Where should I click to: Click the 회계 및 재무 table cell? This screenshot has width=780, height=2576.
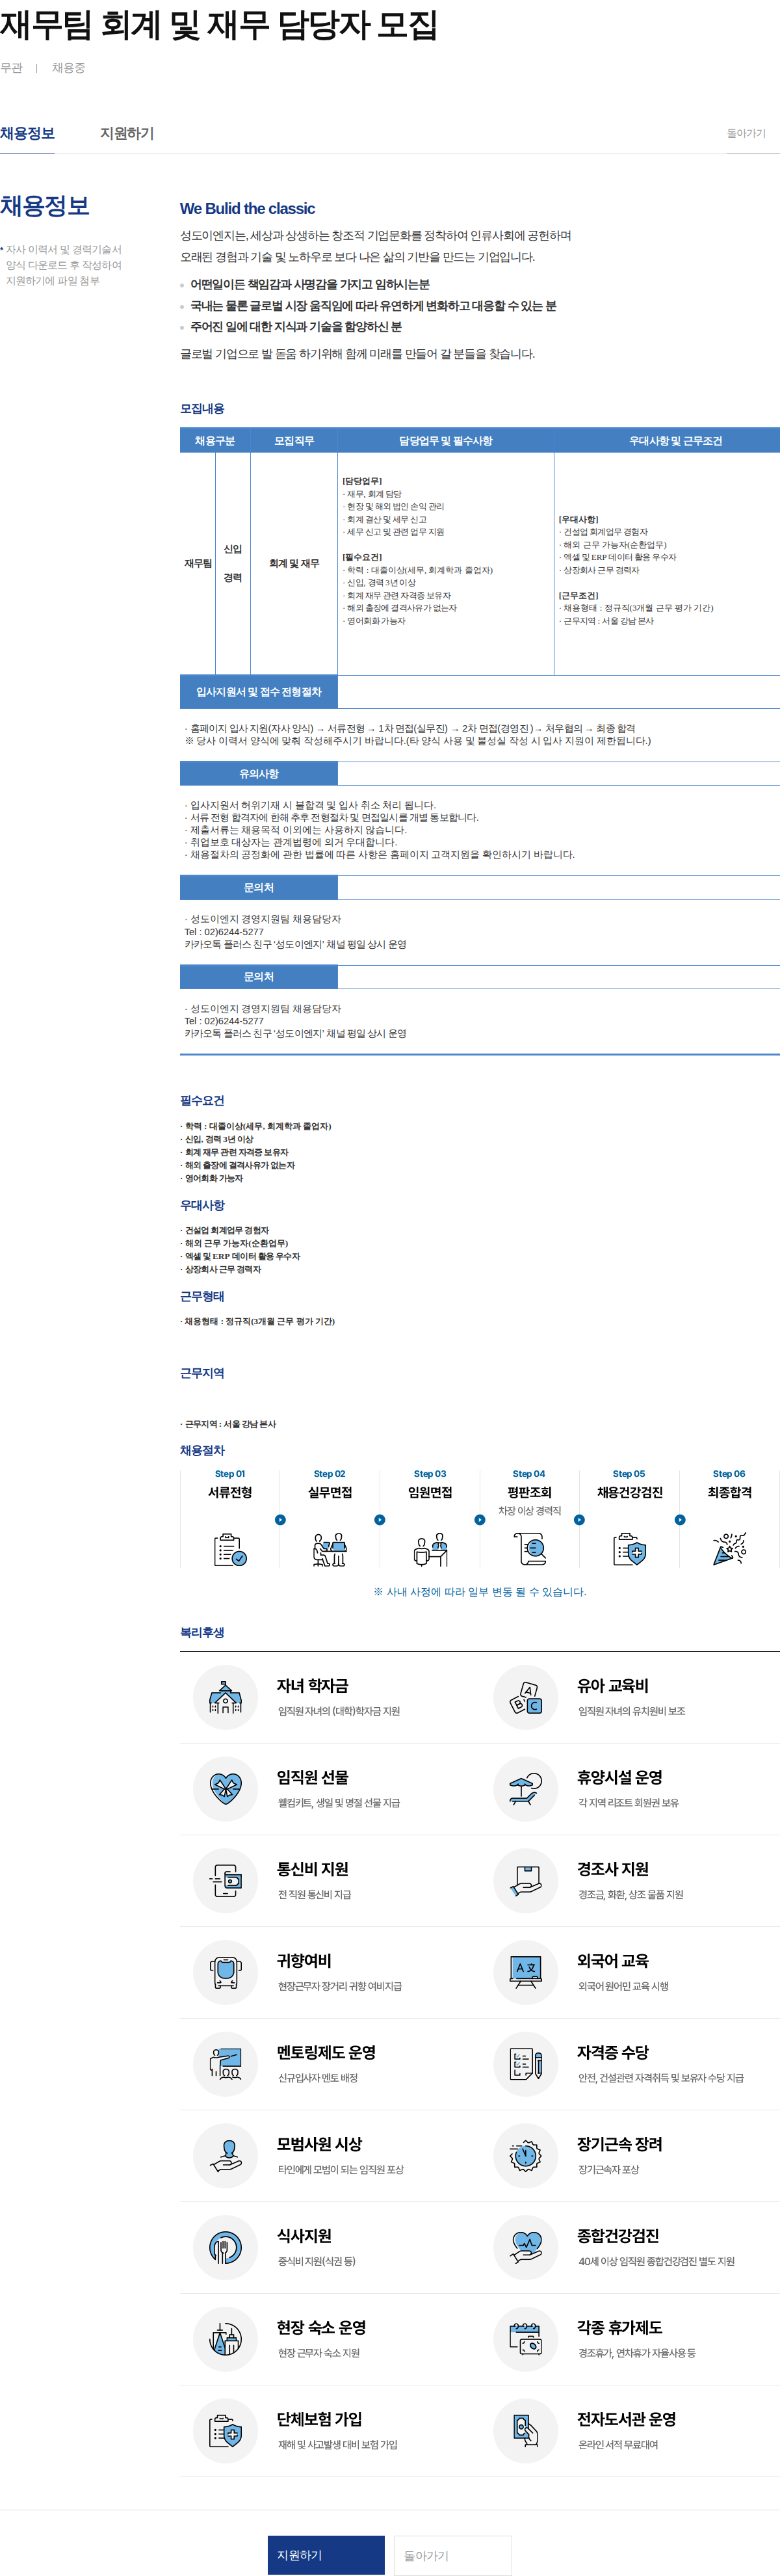click(x=294, y=564)
